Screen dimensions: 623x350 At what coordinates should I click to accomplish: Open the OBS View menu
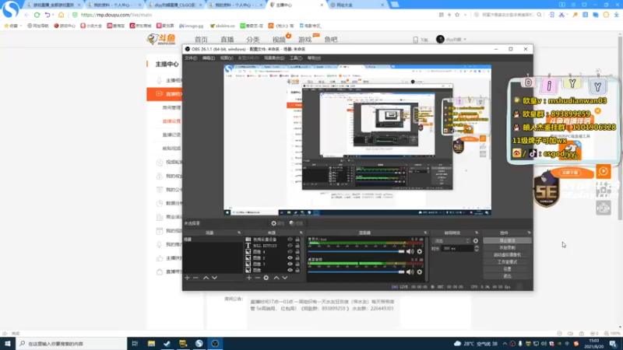click(x=227, y=58)
